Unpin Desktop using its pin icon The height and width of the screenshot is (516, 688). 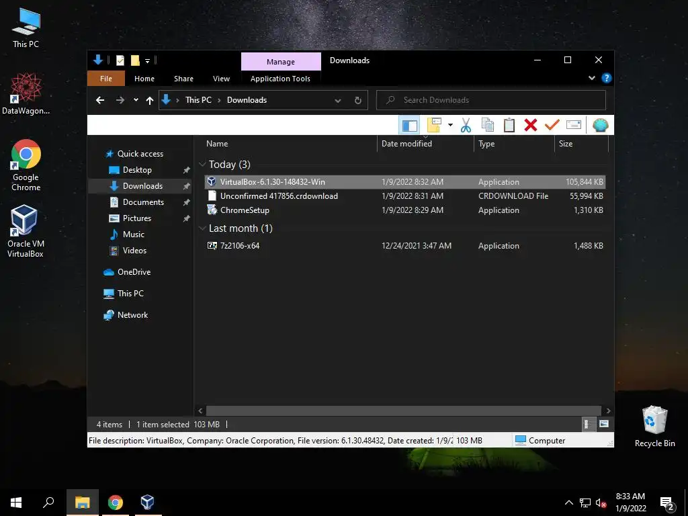click(x=187, y=170)
